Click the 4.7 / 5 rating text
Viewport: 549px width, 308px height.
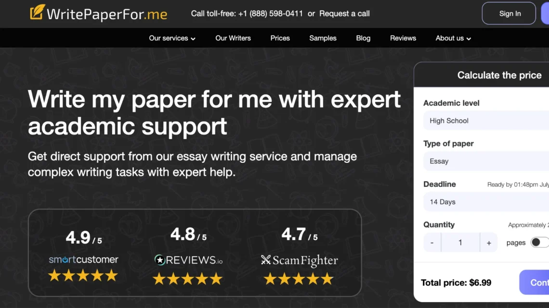coord(300,234)
